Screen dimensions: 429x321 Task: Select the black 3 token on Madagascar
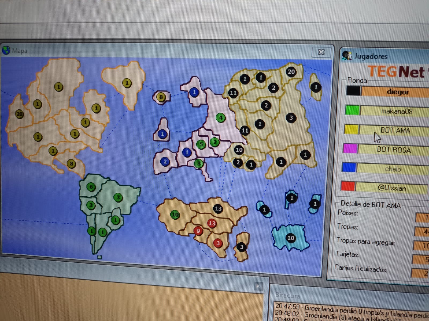[241, 247]
